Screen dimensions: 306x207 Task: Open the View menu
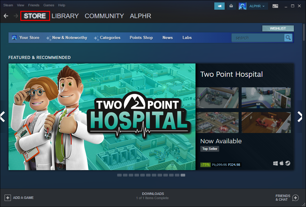pyautogui.click(x=21, y=5)
